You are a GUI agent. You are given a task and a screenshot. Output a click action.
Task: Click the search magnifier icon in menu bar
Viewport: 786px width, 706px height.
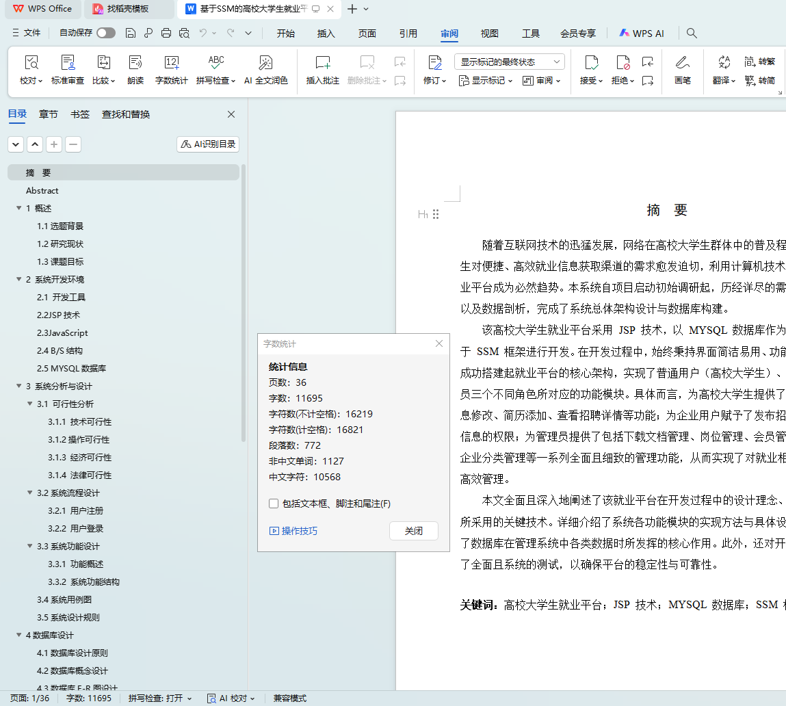coord(692,33)
